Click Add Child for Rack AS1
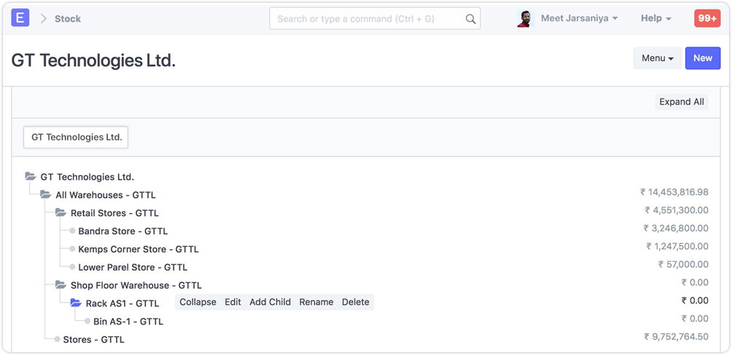 270,302
